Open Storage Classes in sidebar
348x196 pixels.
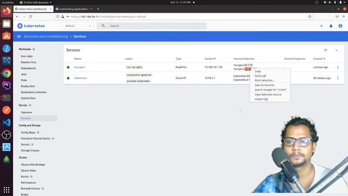pyautogui.click(x=30, y=150)
